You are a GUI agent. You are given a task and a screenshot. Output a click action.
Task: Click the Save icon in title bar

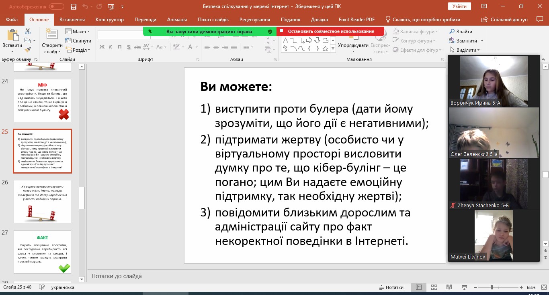73,7
